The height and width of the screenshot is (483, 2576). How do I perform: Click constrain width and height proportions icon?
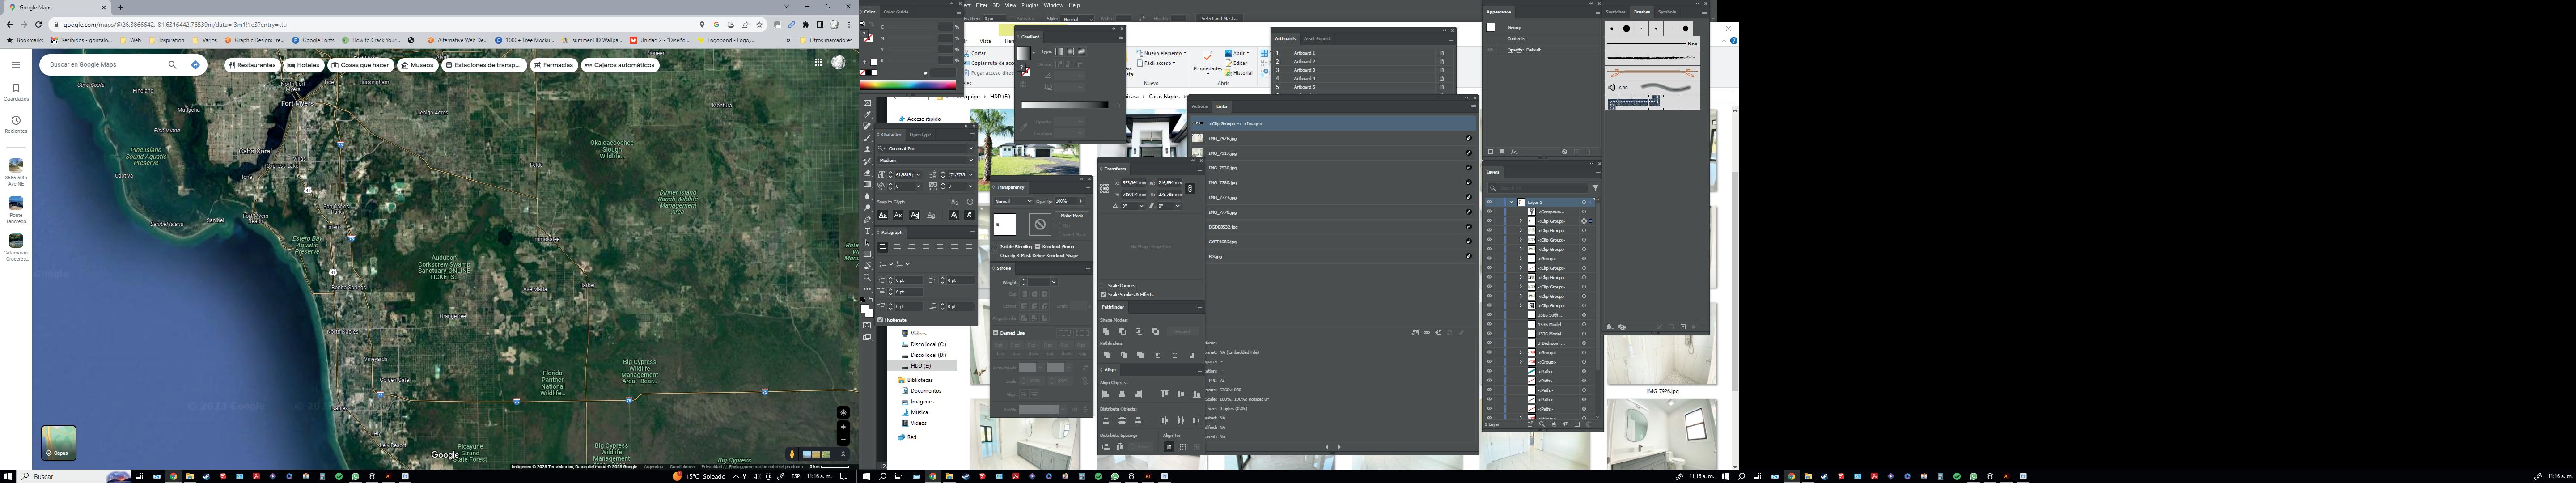[x=1189, y=188]
